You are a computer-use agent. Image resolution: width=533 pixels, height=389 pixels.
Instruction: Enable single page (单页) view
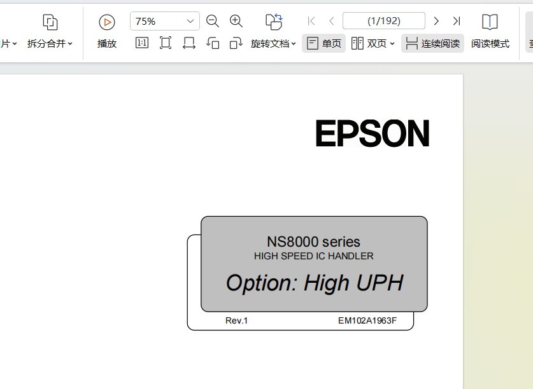pos(324,43)
